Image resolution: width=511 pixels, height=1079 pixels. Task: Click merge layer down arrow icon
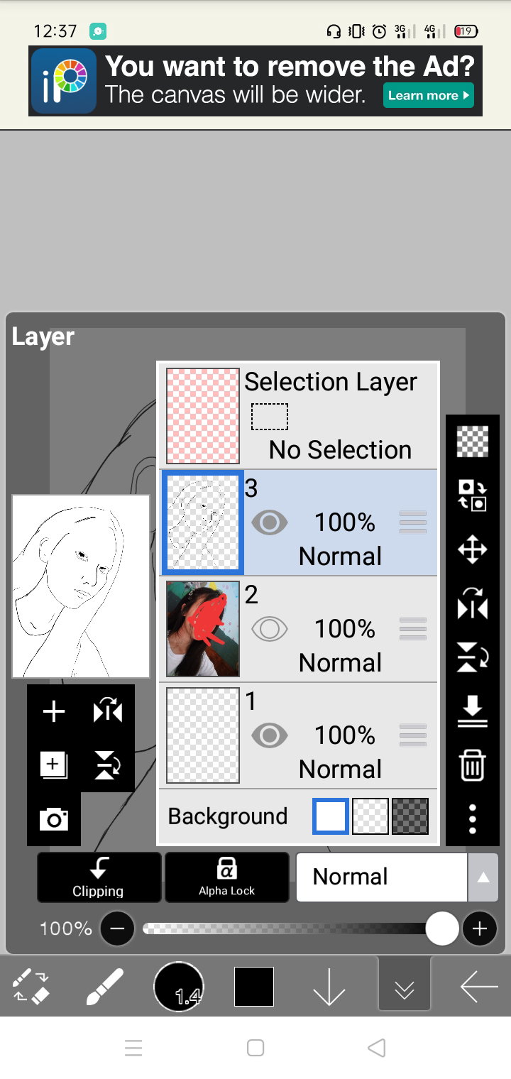coord(472,711)
